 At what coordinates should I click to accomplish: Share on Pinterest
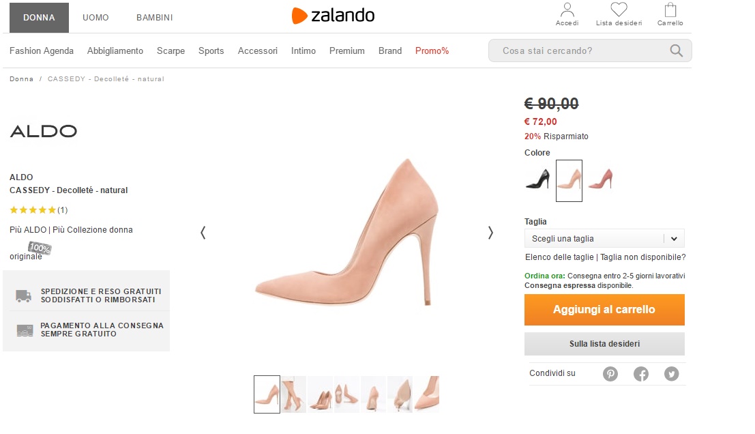point(610,374)
